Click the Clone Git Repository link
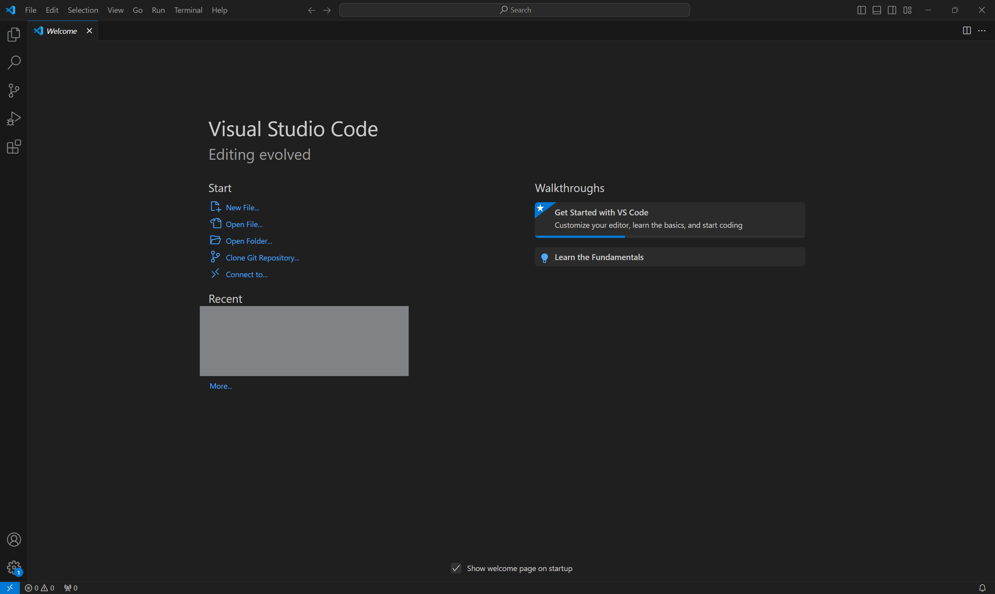This screenshot has width=995, height=594. [x=262, y=257]
